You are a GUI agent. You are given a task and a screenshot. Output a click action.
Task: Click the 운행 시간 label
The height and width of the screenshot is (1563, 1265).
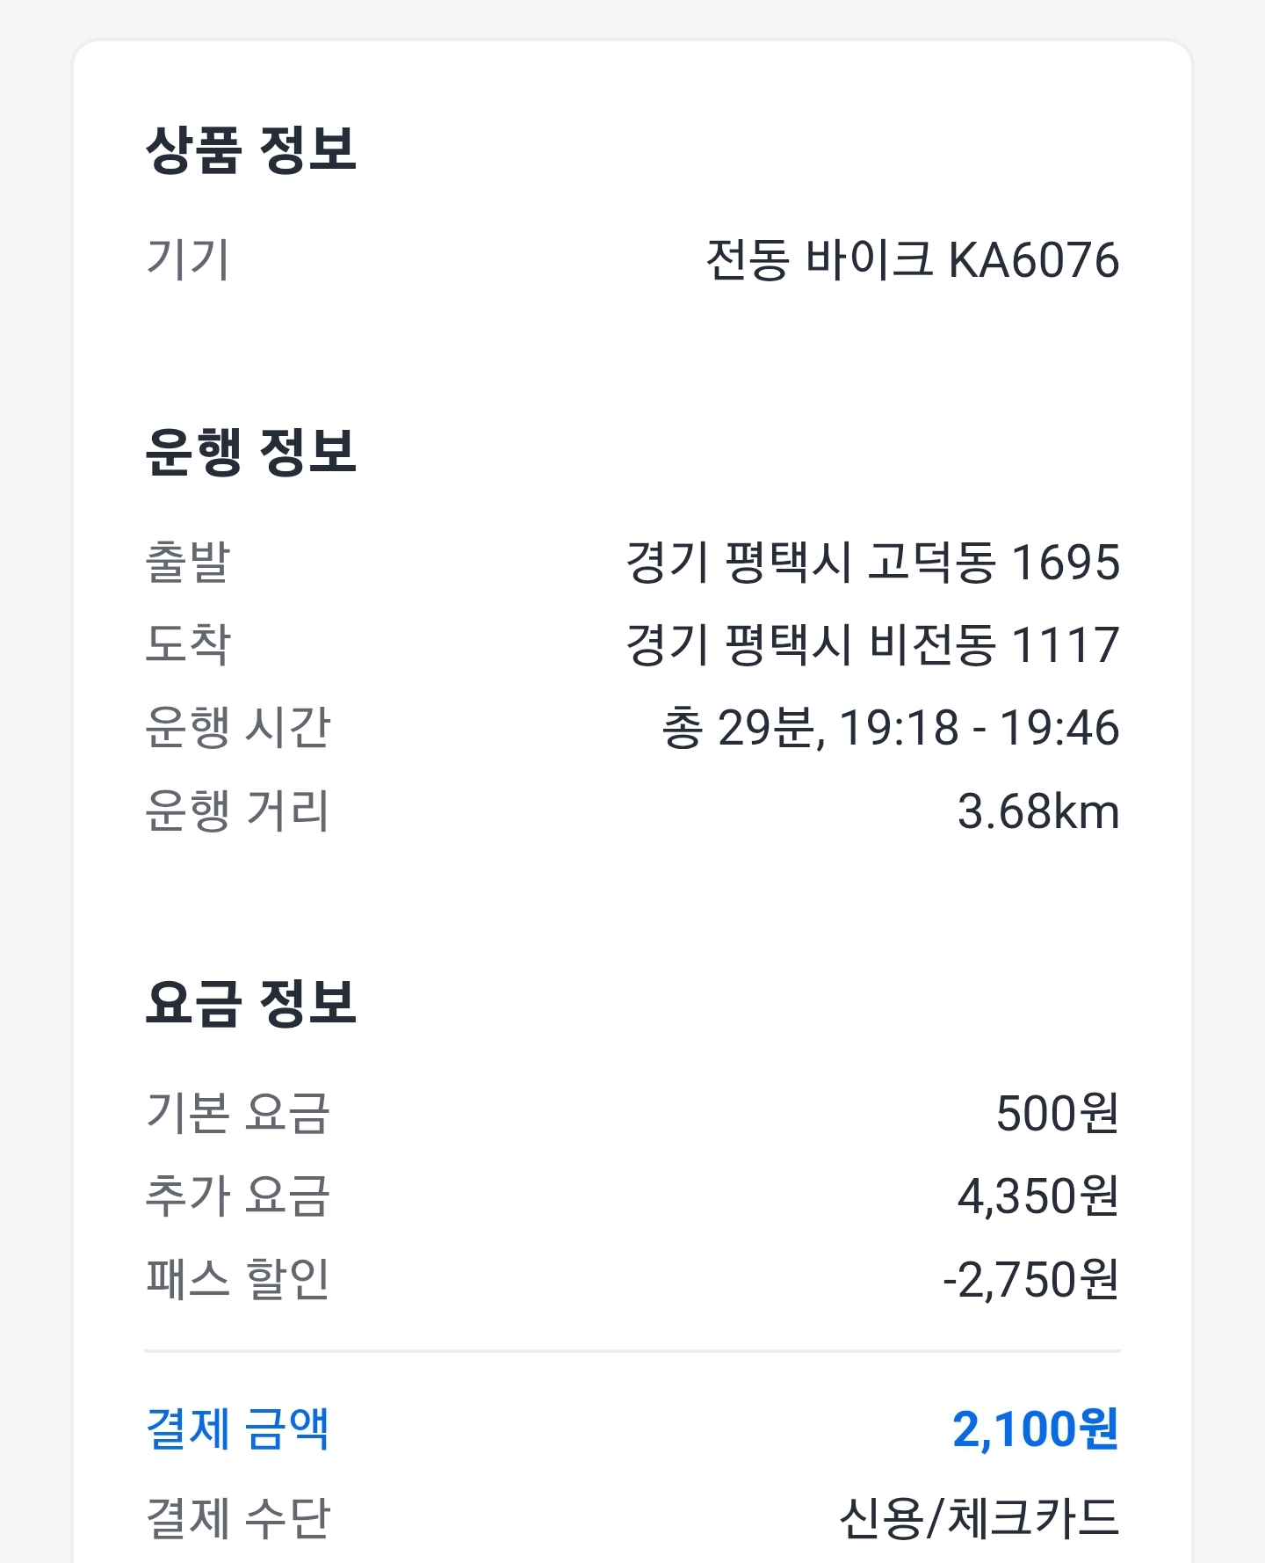237,728
